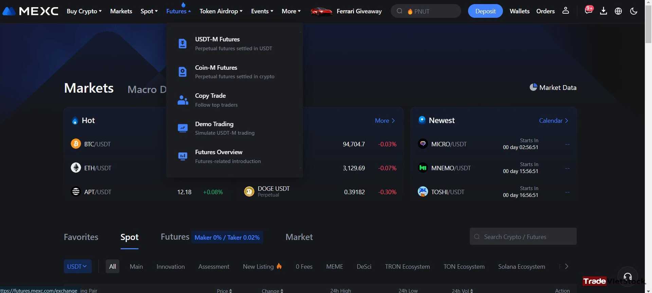
Task: Select Futures Overview menu entry
Action: [234, 156]
